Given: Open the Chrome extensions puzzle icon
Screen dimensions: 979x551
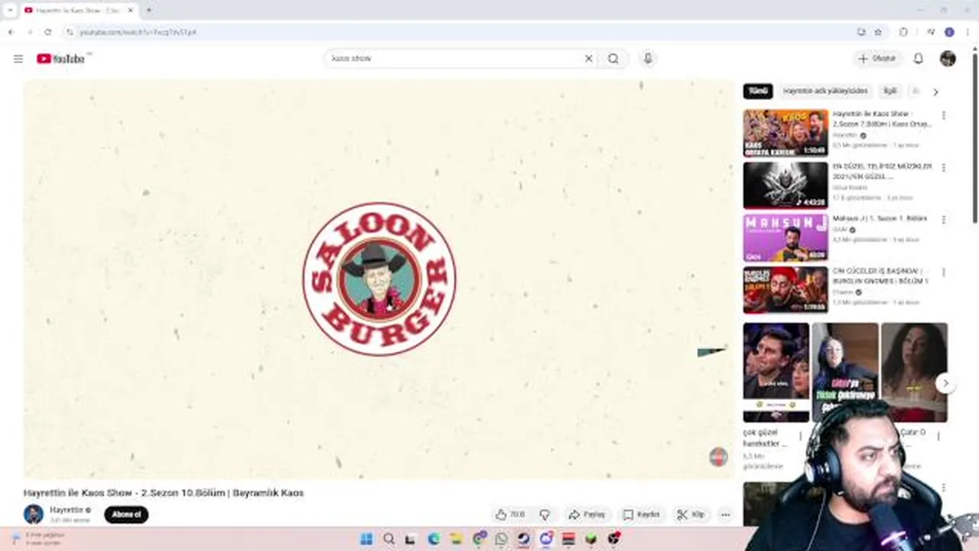Looking at the screenshot, I should pos(903,32).
